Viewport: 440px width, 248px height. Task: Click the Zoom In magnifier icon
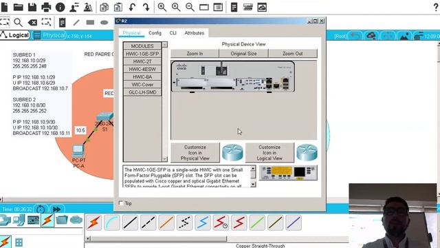coord(162,7)
